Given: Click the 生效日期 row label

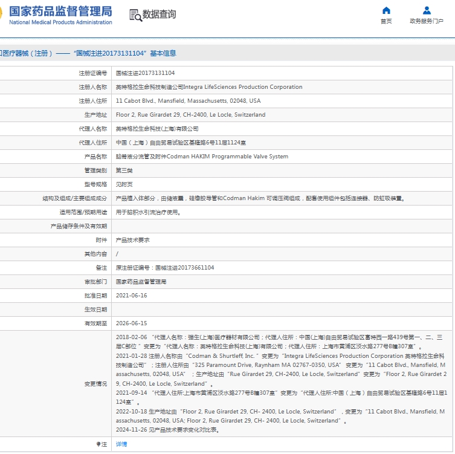Looking at the screenshot, I should (95, 310).
